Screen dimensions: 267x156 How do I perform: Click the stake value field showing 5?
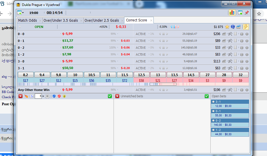coord(38,96)
